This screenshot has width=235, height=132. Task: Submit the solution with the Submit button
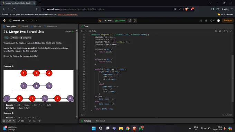(x=120, y=20)
